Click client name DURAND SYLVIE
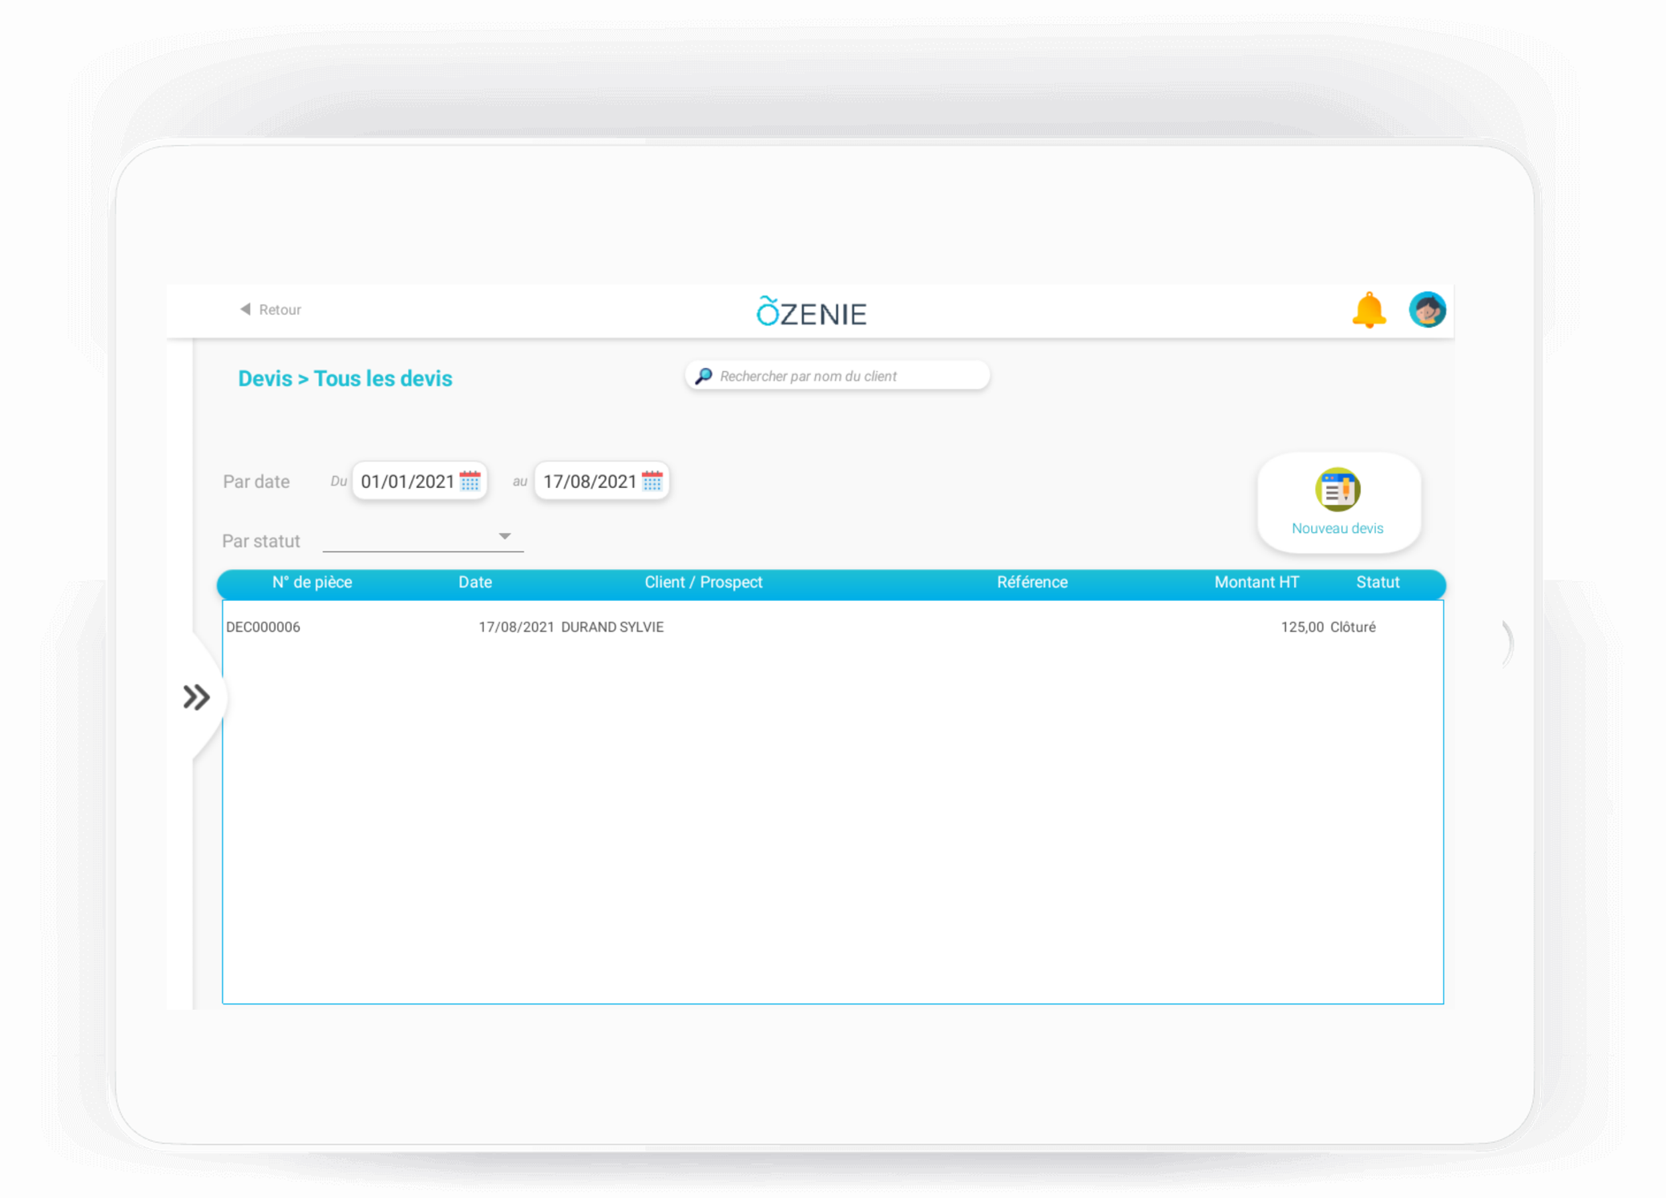This screenshot has height=1198, width=1666. pos(612,627)
